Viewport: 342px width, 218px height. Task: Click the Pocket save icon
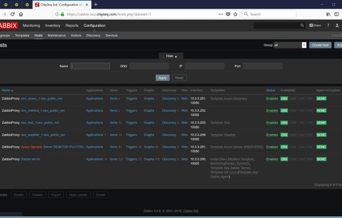point(228,14)
